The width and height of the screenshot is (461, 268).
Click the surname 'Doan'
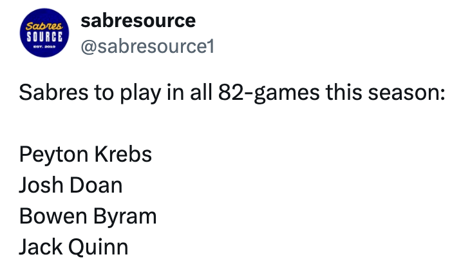(96, 186)
